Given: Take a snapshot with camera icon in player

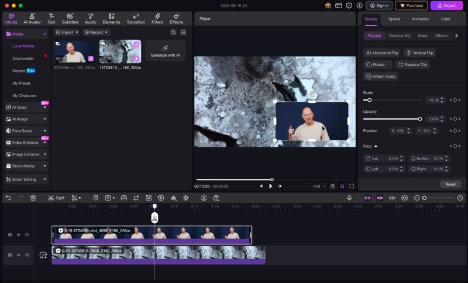Looking at the screenshot, I should coord(332,186).
